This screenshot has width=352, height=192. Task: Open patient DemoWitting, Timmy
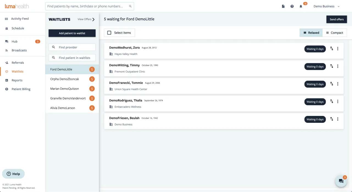[124, 65]
